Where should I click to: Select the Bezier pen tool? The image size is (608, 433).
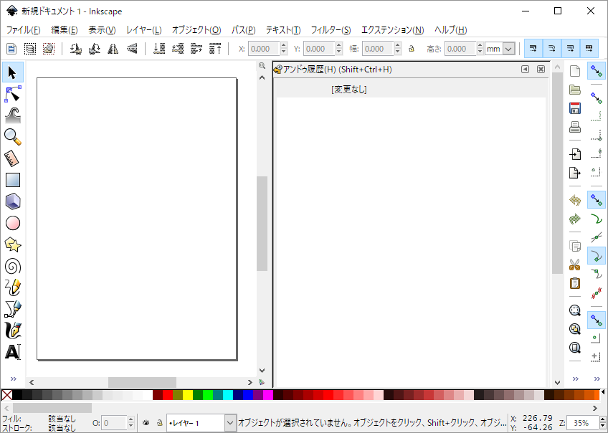coord(12,309)
